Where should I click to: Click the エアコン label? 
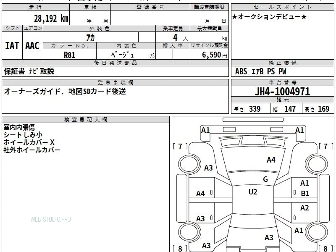[x=33, y=28]
